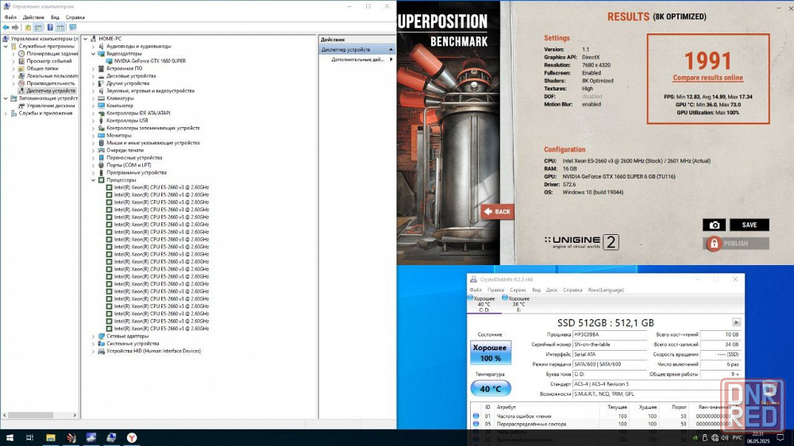Click the next disk arrow in CrystalDiskInfo

point(736,322)
